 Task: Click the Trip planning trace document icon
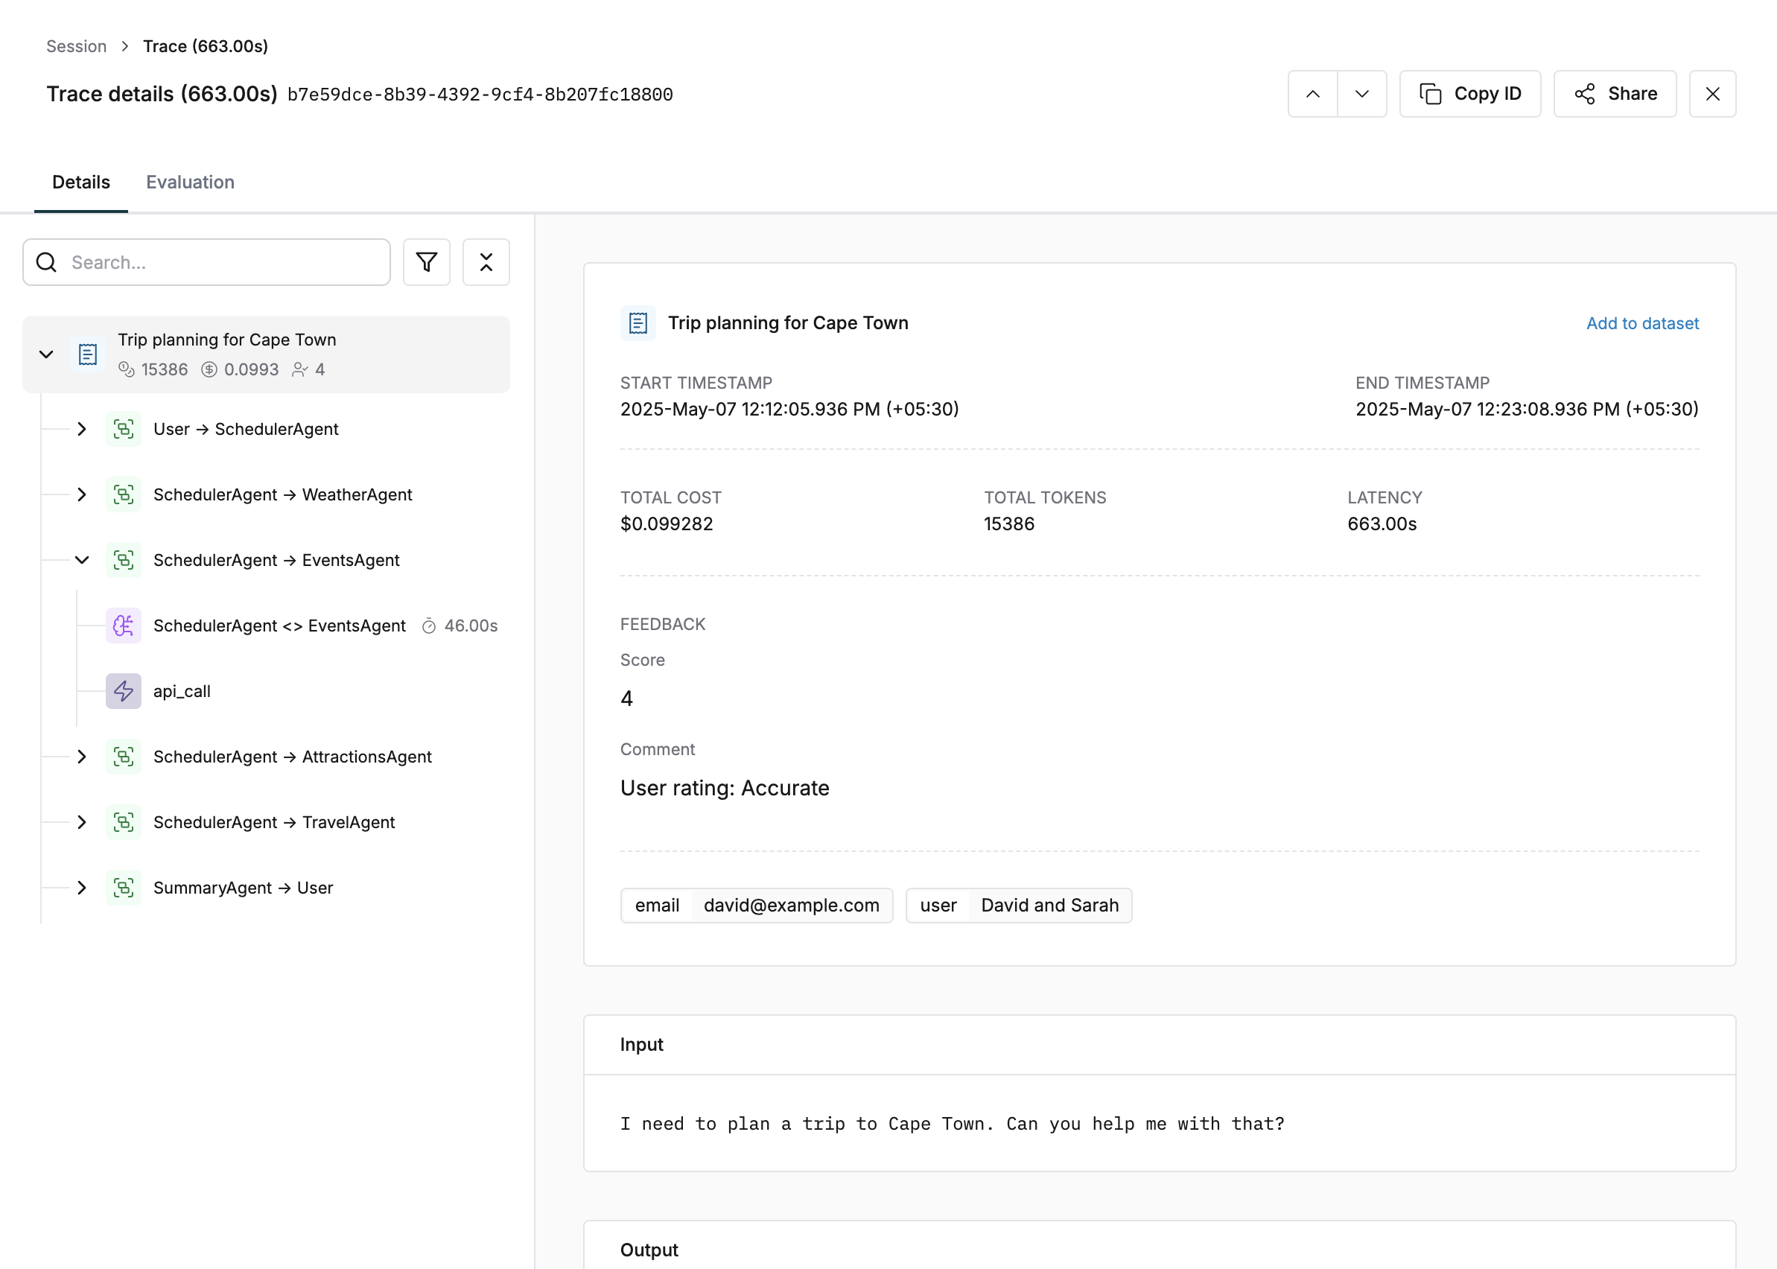click(89, 354)
